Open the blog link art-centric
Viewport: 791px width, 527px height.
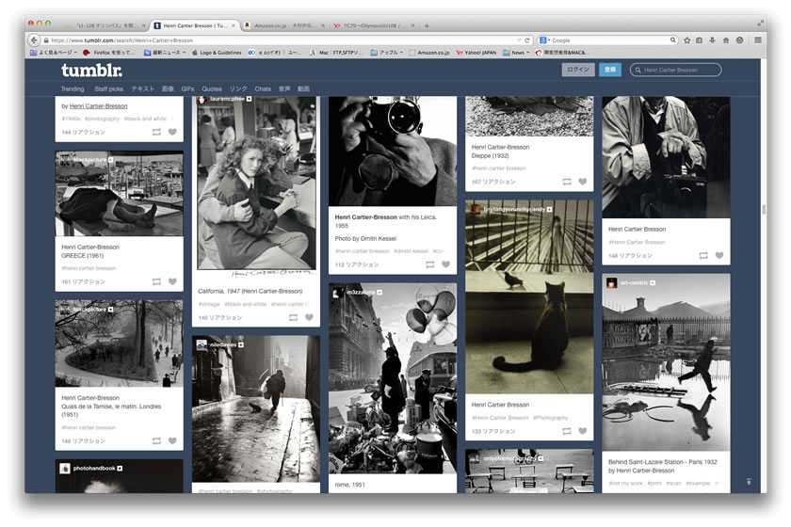click(634, 283)
